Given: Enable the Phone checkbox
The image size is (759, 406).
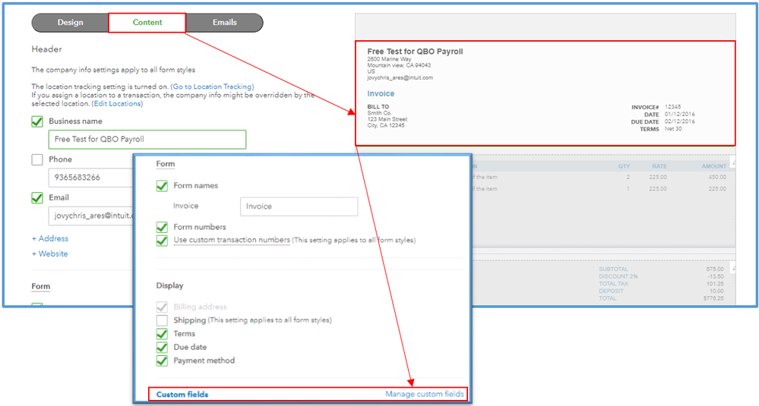Looking at the screenshot, I should tap(37, 159).
